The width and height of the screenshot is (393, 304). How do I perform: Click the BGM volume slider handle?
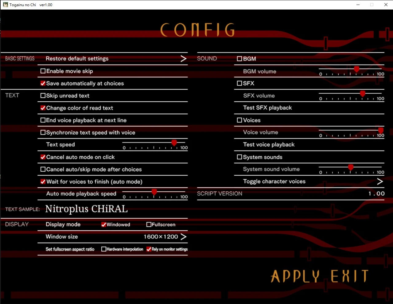tap(356, 69)
